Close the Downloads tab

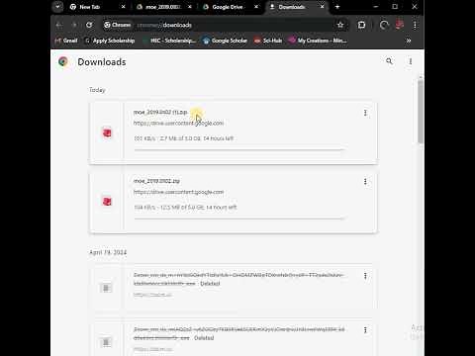[x=323, y=7]
